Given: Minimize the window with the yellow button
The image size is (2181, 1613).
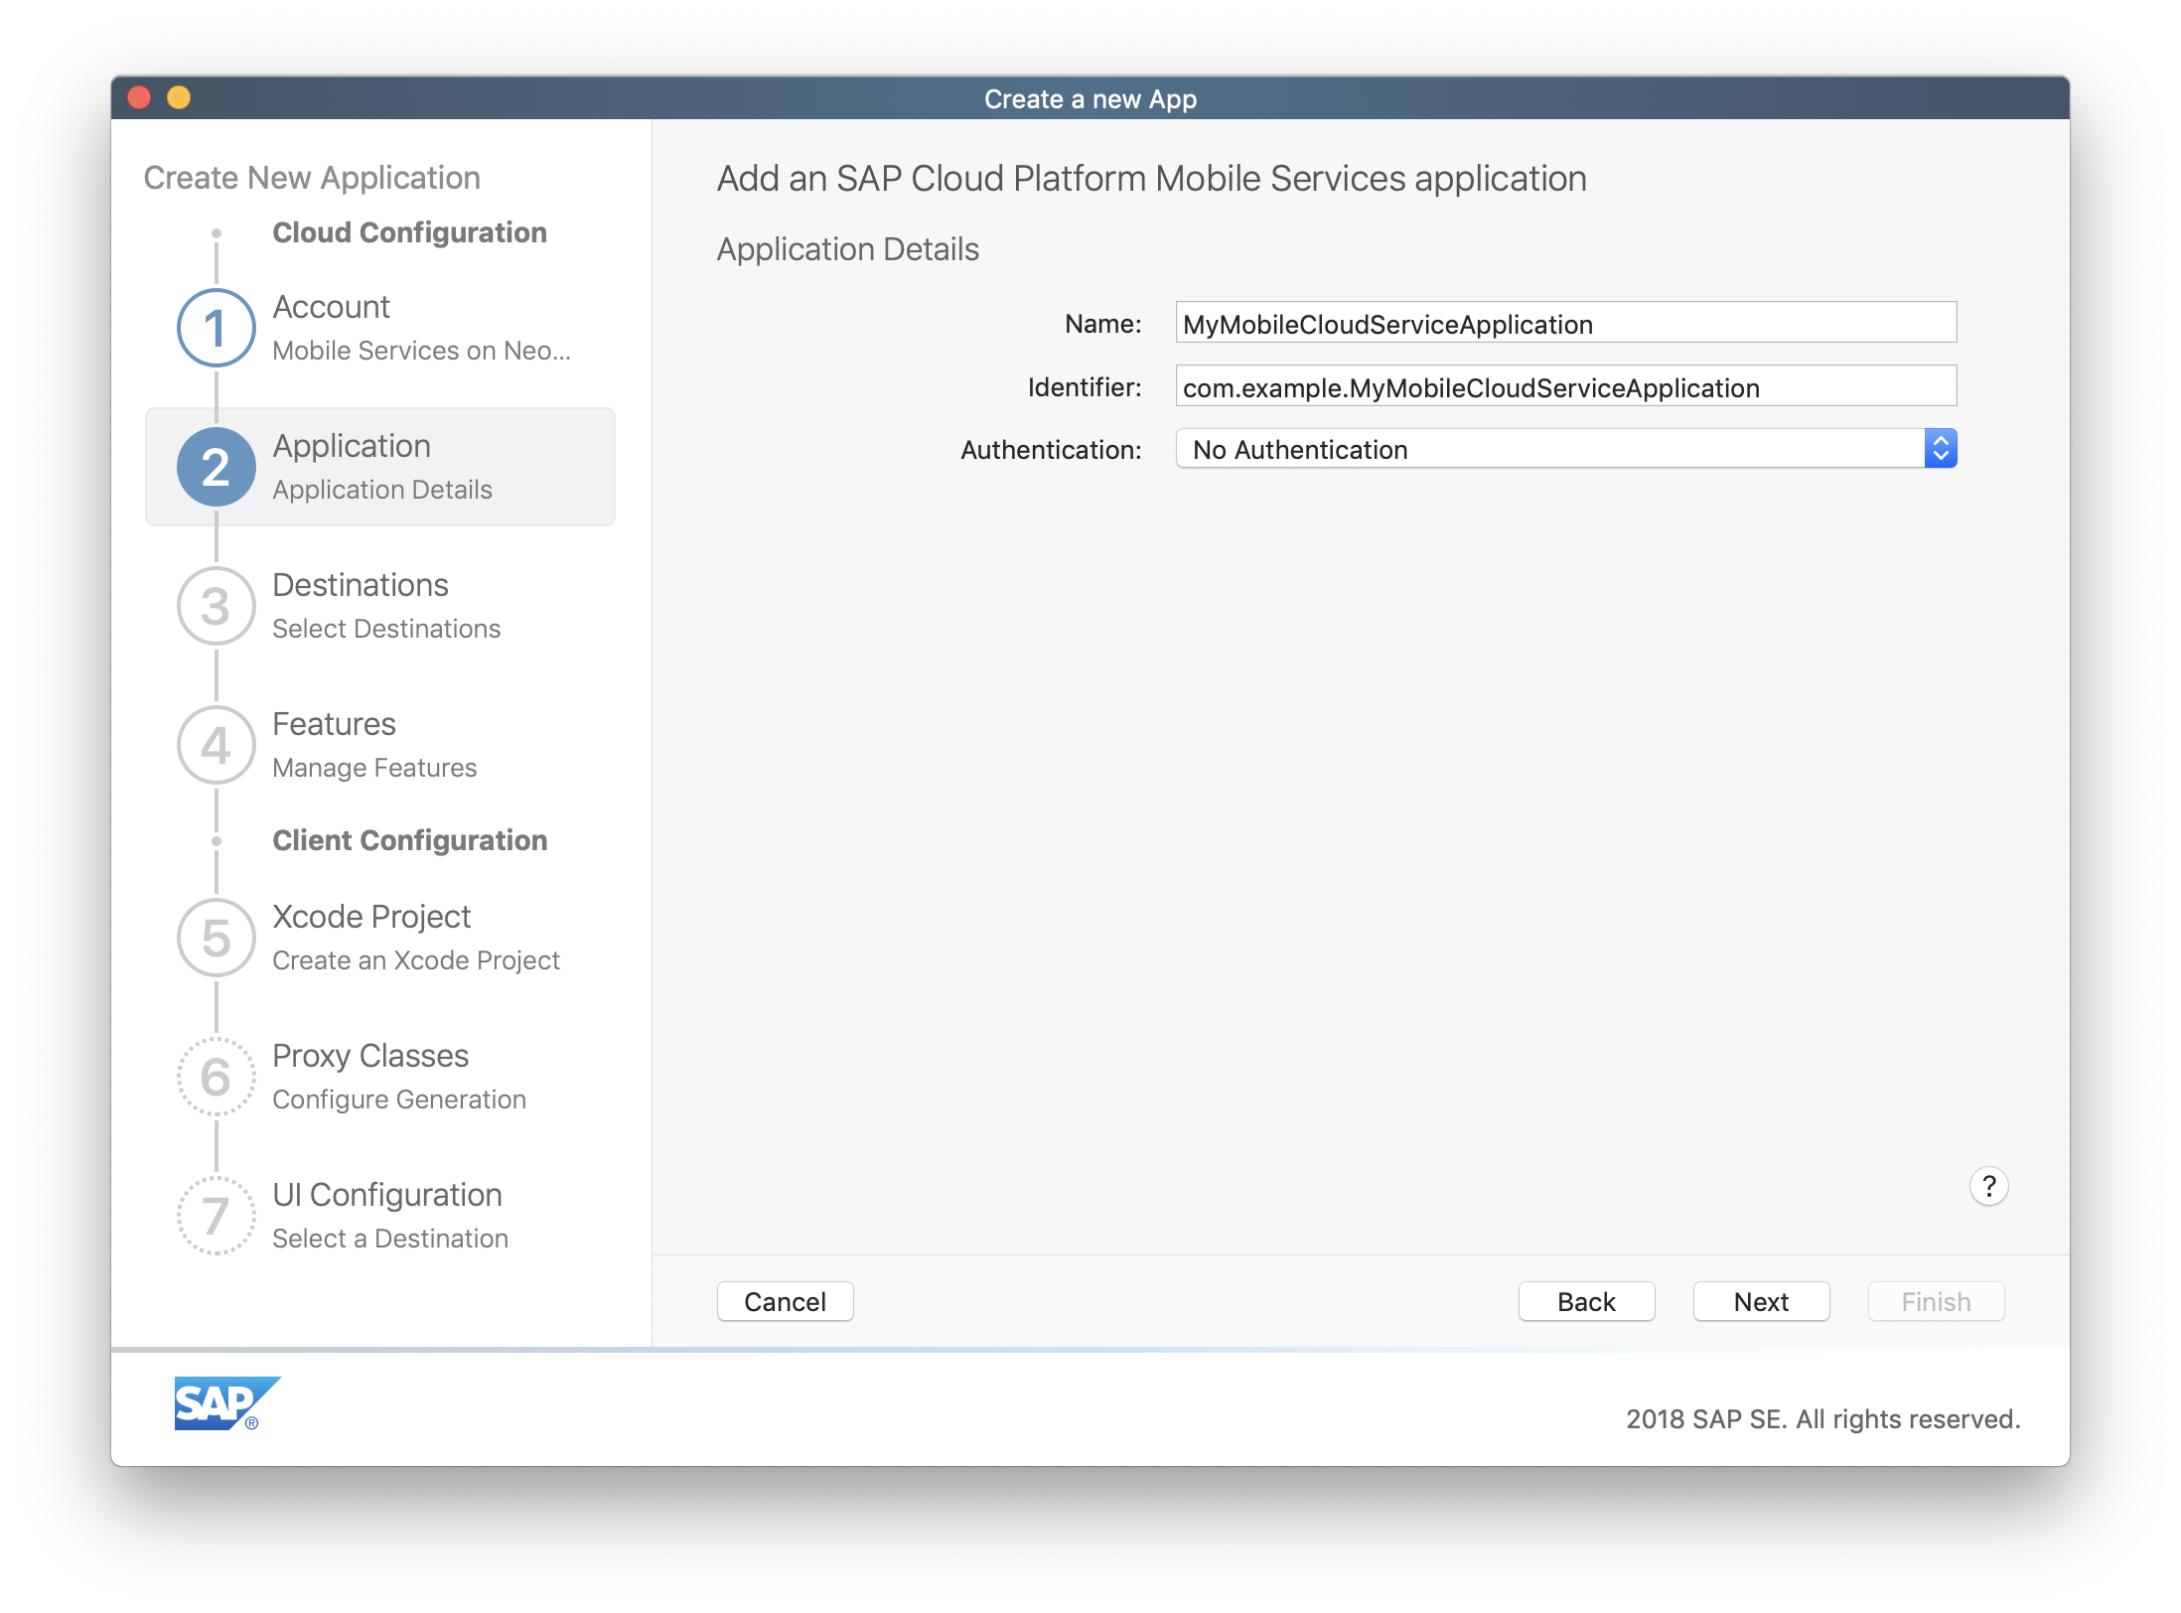Looking at the screenshot, I should pyautogui.click(x=179, y=97).
